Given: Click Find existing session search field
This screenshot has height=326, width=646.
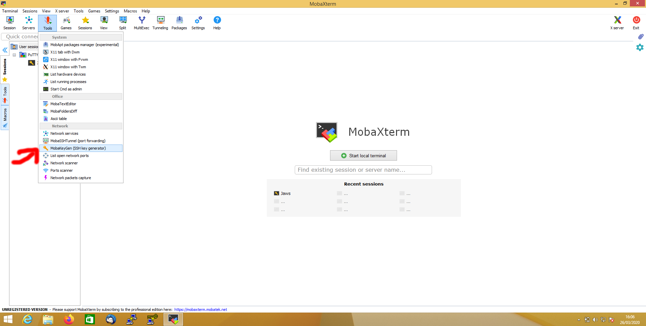Looking at the screenshot, I should coord(363,170).
